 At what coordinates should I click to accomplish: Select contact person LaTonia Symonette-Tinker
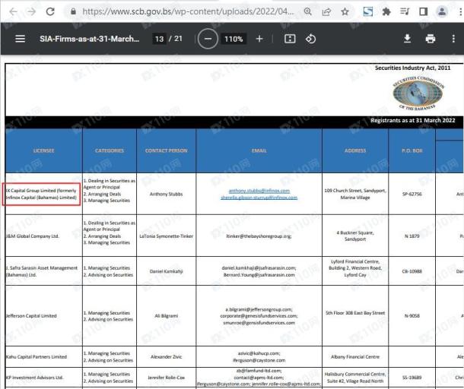[166, 236]
